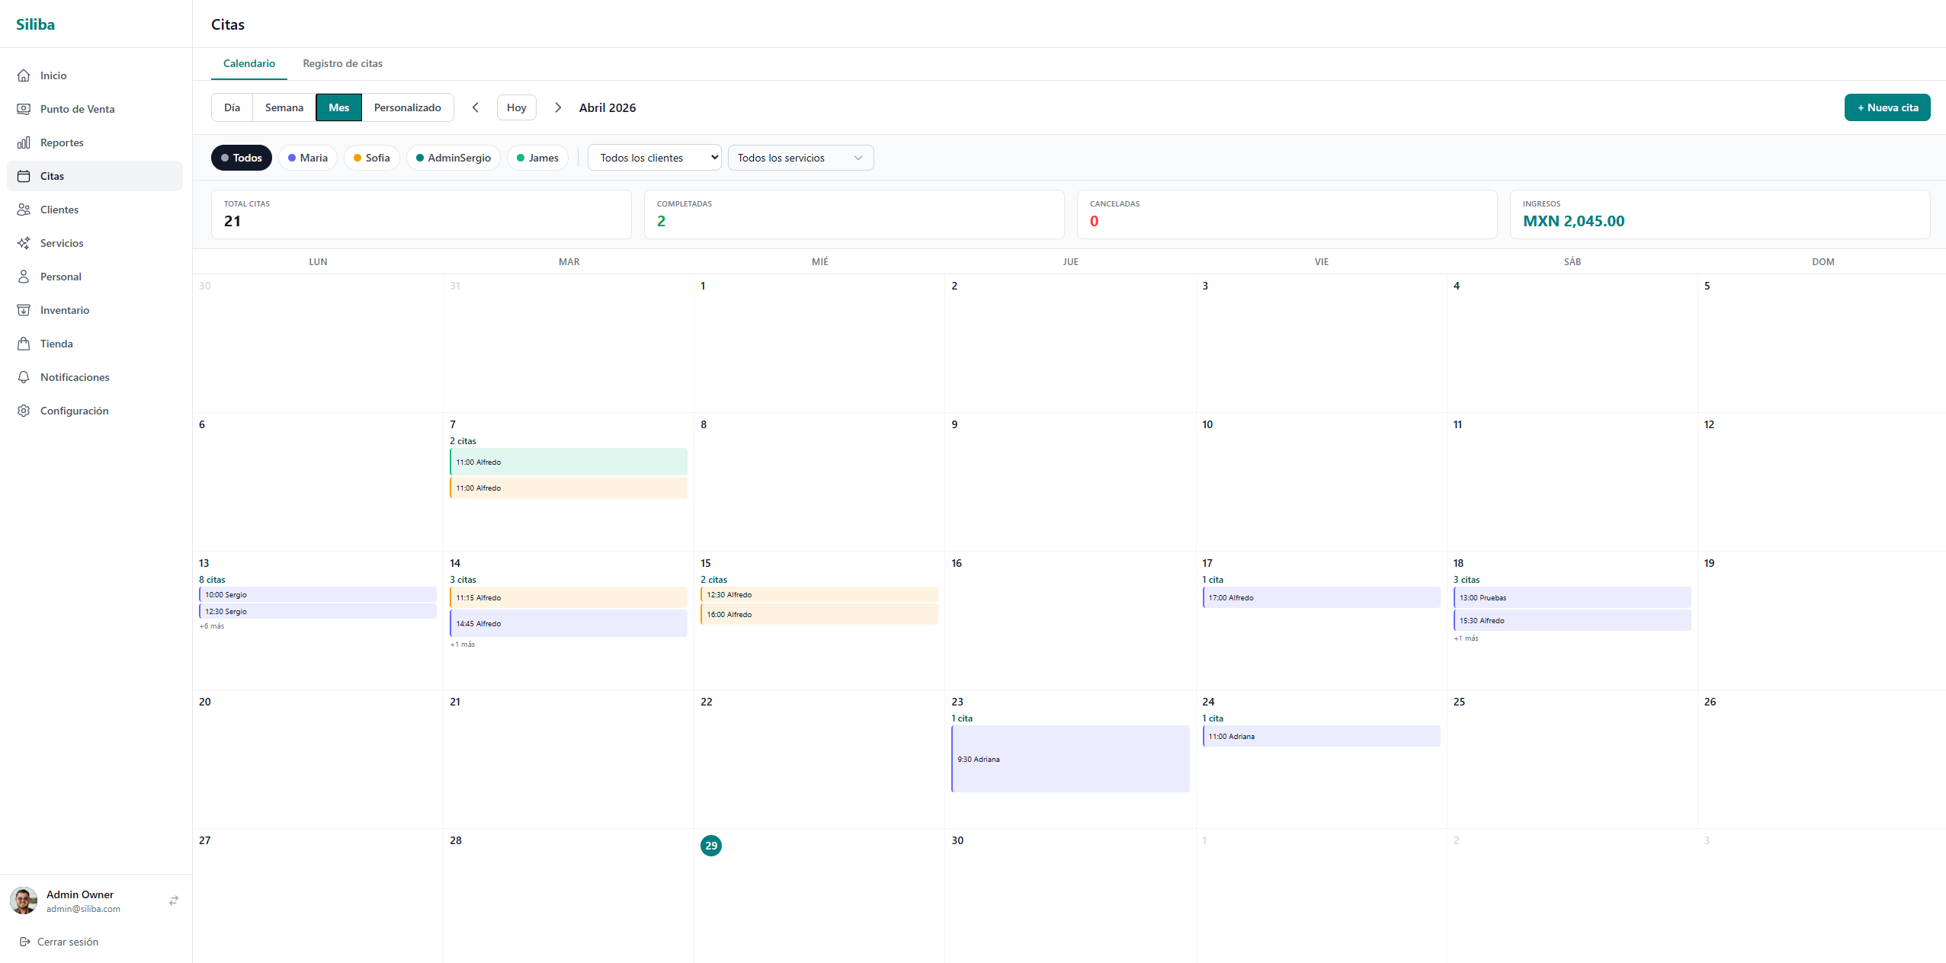Viewport: 1946px width, 963px height.
Task: Open the Inicio home icon
Action: coord(24,75)
